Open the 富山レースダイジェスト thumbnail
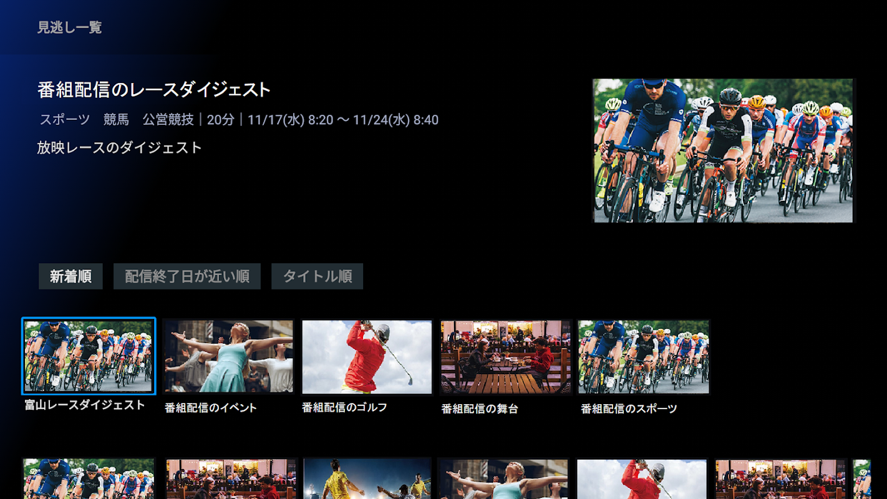 click(x=89, y=356)
